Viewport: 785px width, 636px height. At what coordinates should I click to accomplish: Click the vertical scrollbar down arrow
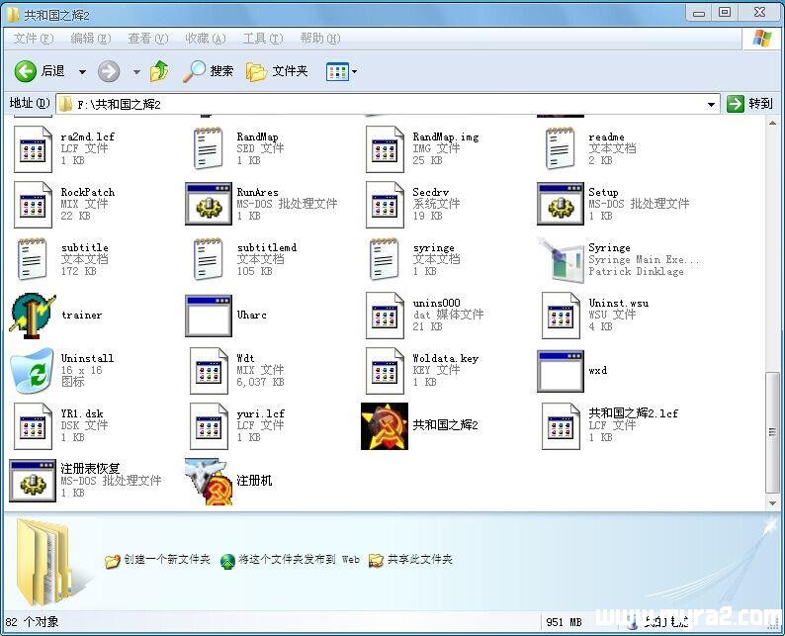point(773,503)
